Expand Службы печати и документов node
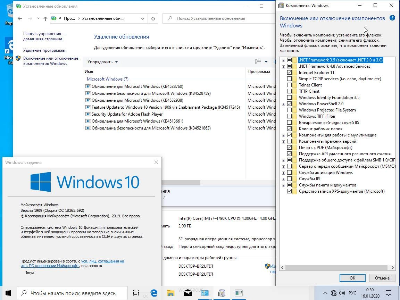Viewport: 400px width, 300px height. pos(283,185)
